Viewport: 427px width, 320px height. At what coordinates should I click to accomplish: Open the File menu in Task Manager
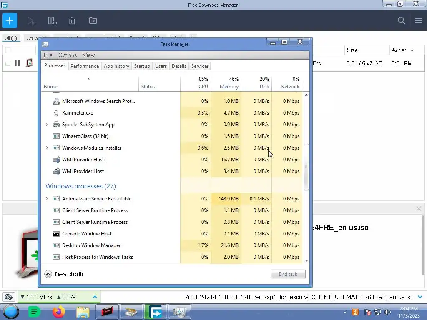[48, 55]
